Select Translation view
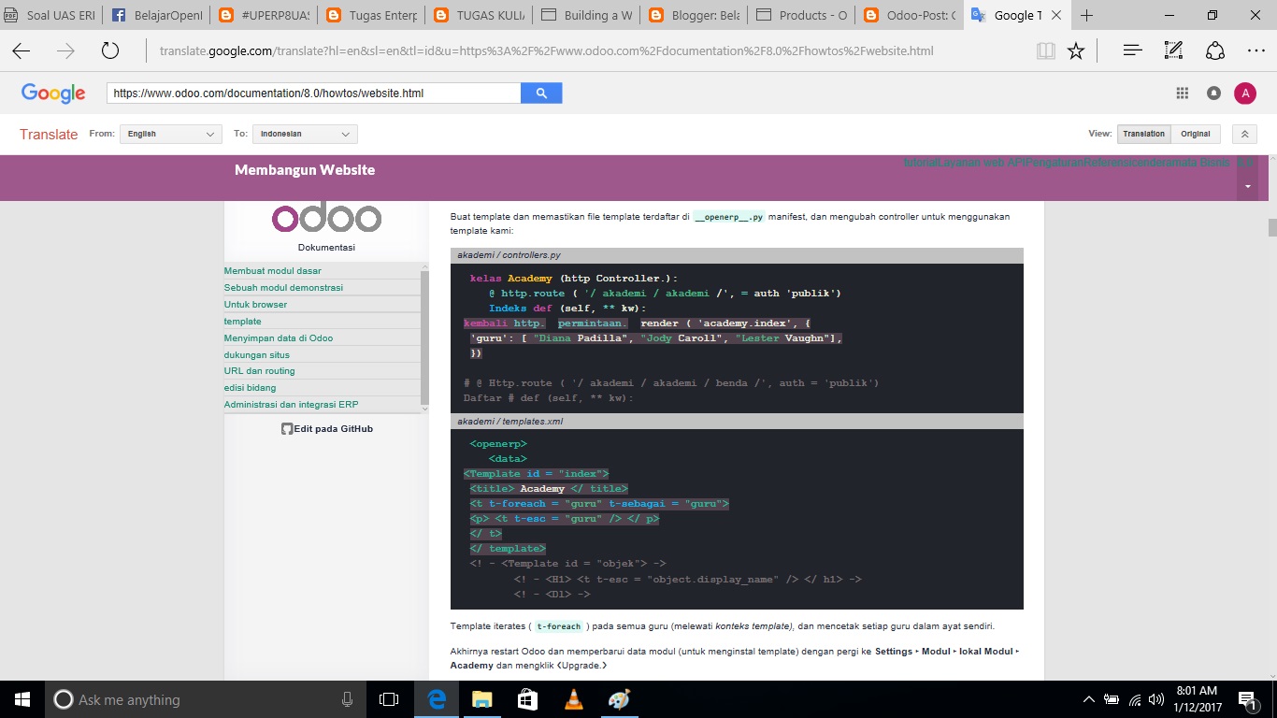1277x718 pixels. [1143, 134]
